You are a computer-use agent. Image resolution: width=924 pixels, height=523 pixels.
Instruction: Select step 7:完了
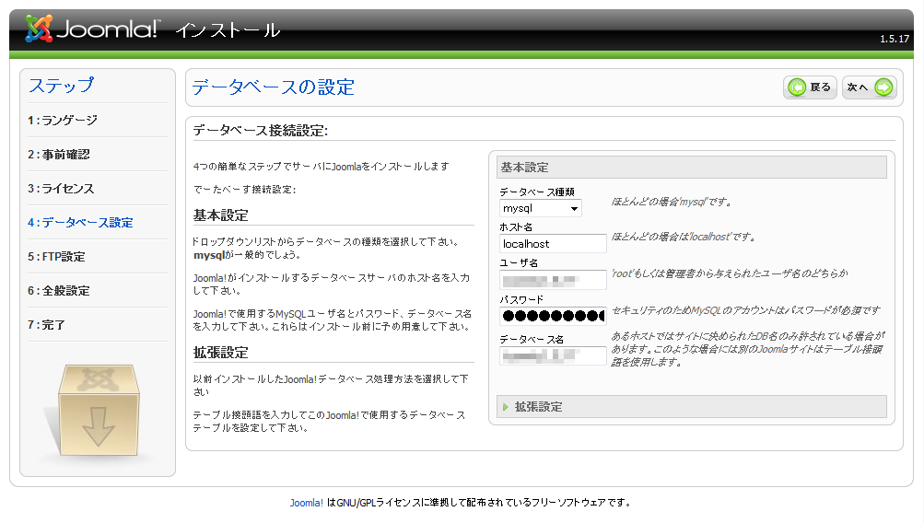pos(46,325)
